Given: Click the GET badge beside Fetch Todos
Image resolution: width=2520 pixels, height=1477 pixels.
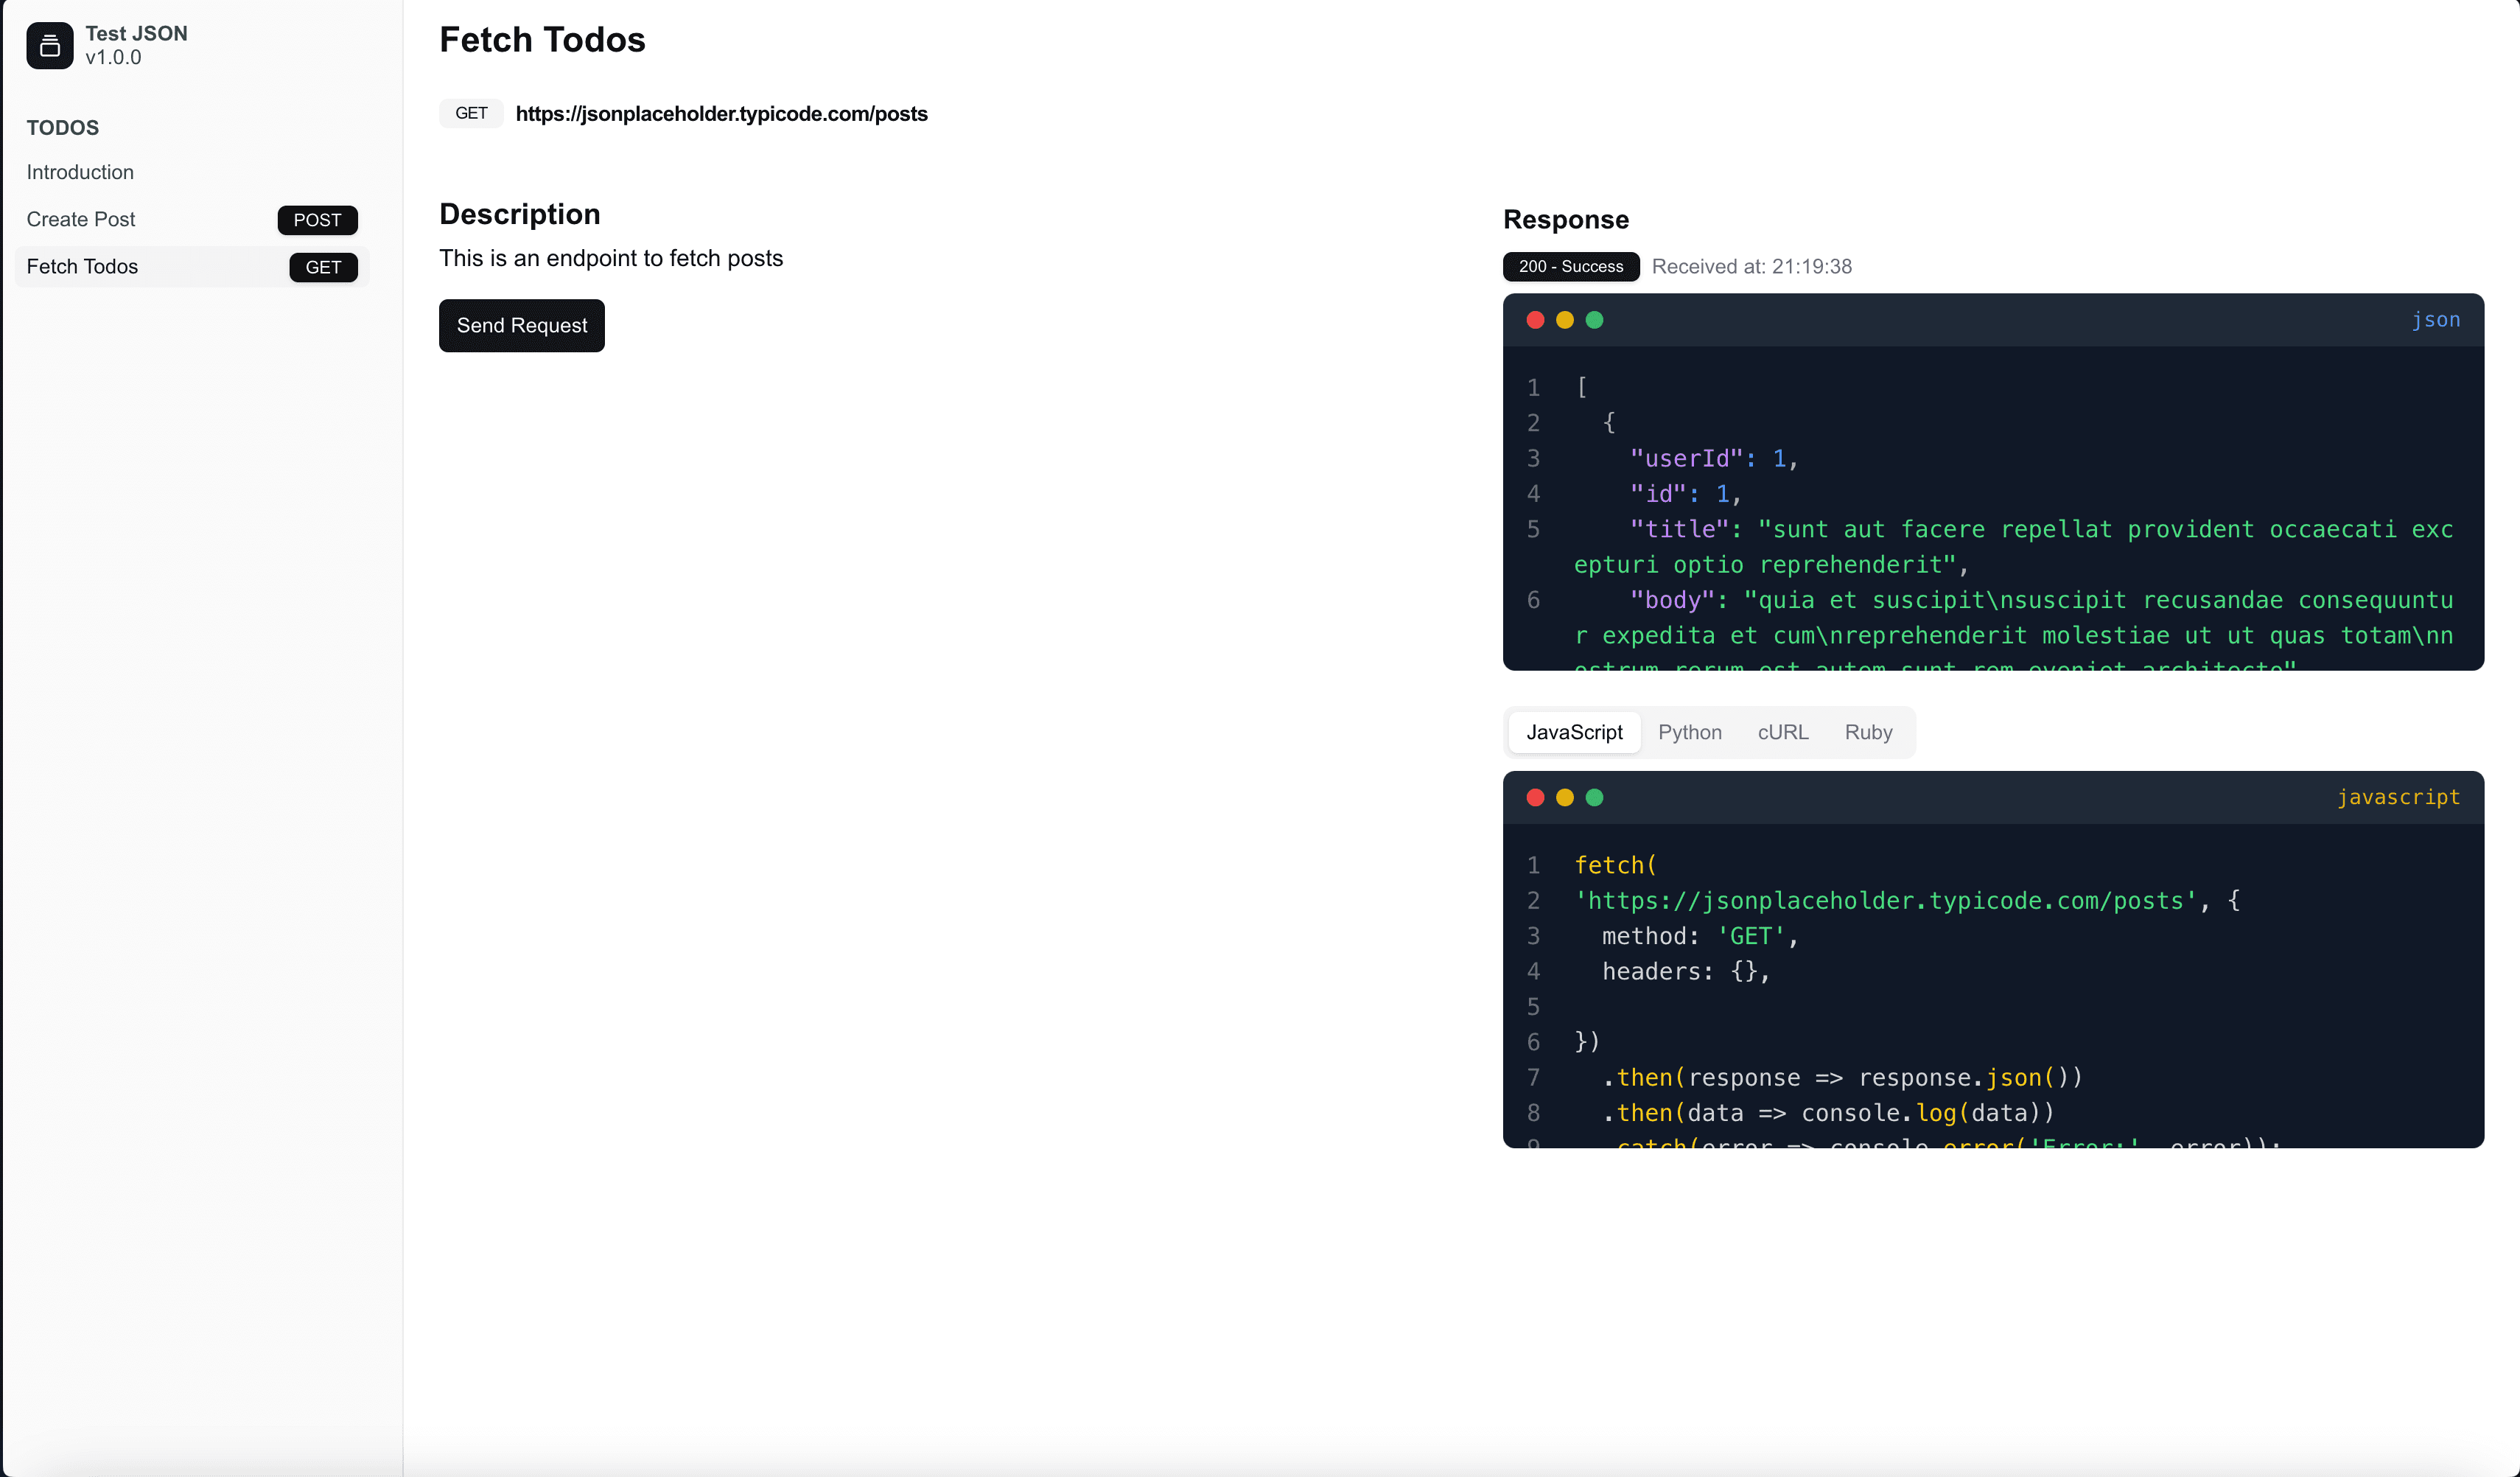Looking at the screenshot, I should (323, 267).
